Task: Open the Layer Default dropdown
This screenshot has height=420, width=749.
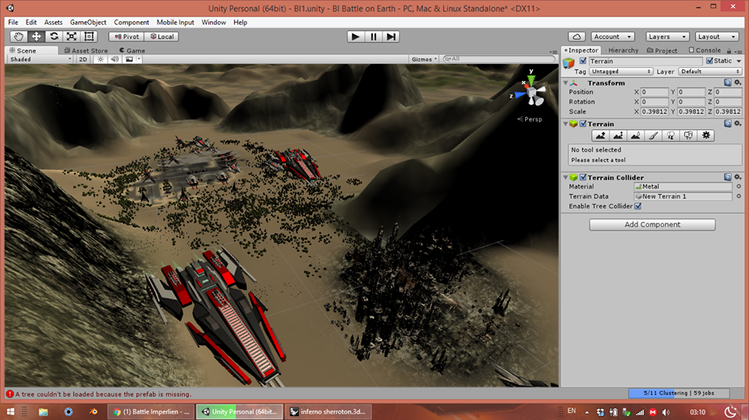Action: point(710,71)
